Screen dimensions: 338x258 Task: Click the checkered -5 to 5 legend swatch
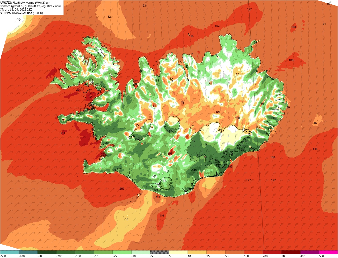tap(159, 252)
